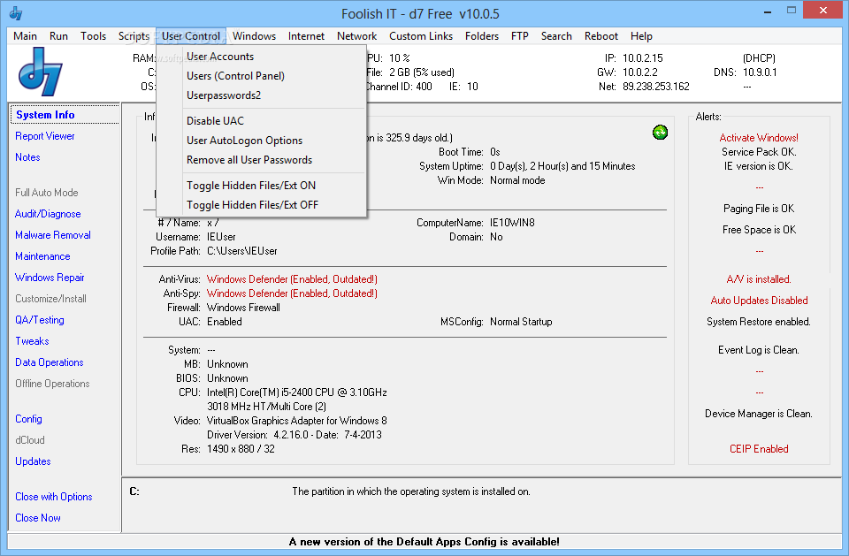The width and height of the screenshot is (849, 556).
Task: Click Anti-Virus Windows Defender value
Action: click(292, 278)
